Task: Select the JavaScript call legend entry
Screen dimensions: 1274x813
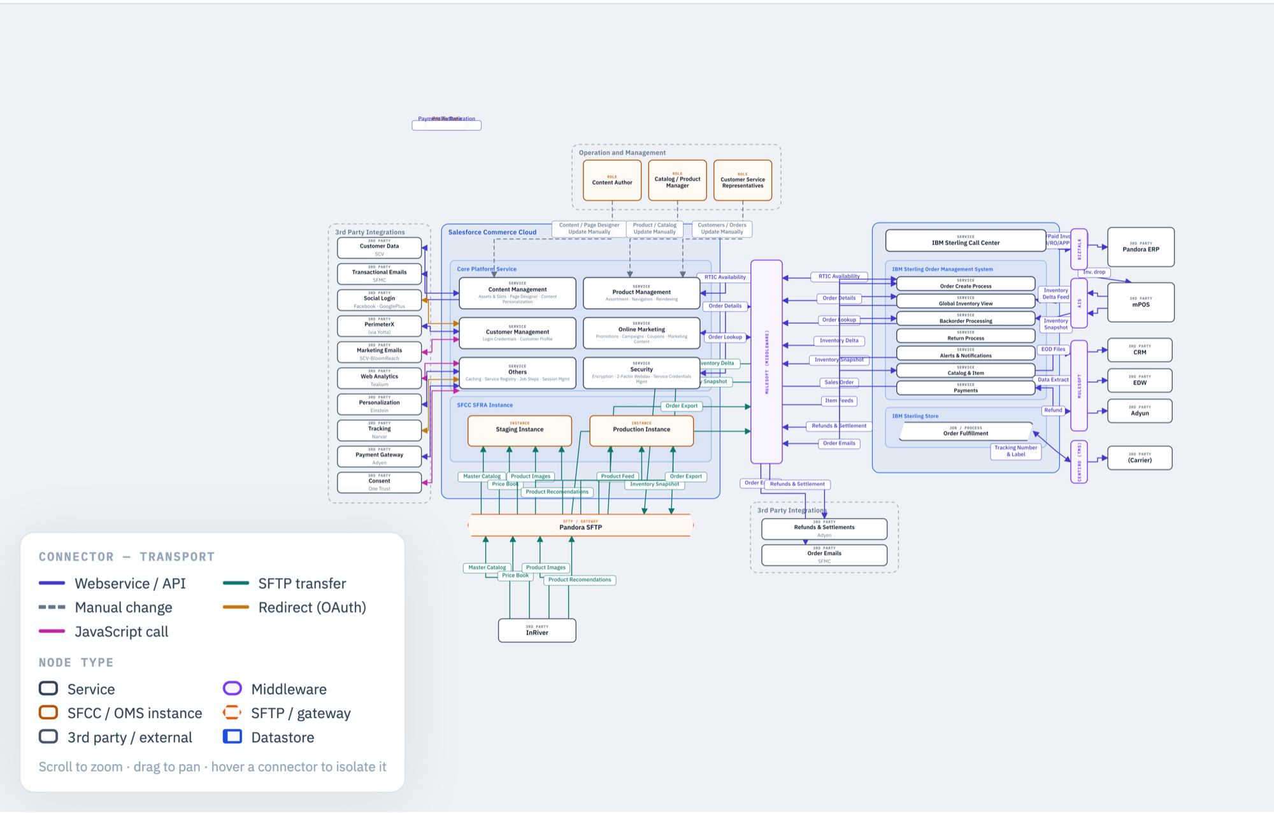Action: click(104, 632)
